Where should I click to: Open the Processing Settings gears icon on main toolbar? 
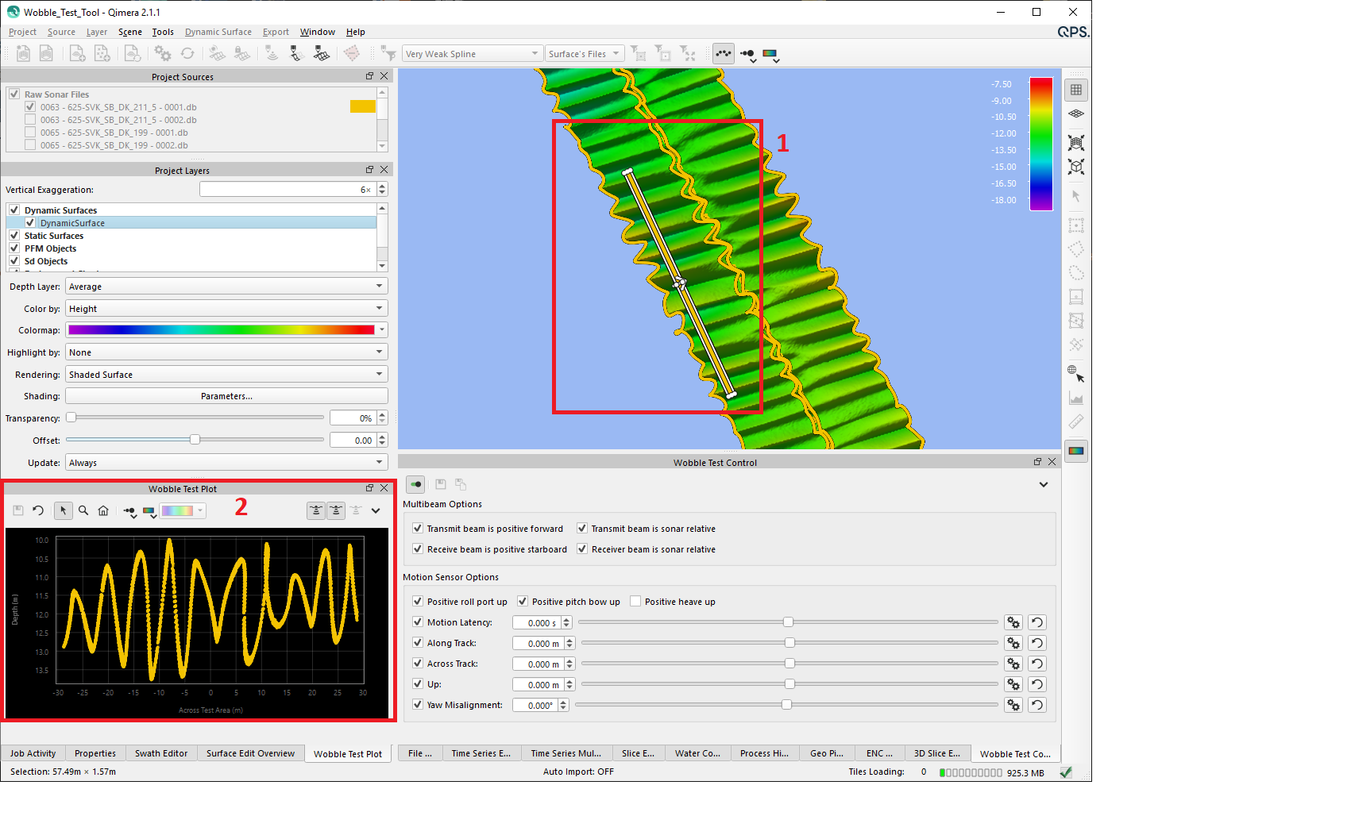(163, 53)
